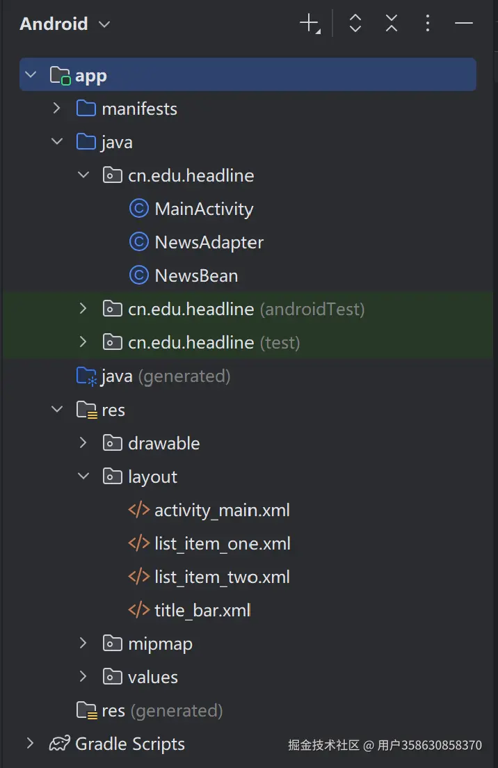
Task: Hide the project tool window
Action: coord(464,24)
